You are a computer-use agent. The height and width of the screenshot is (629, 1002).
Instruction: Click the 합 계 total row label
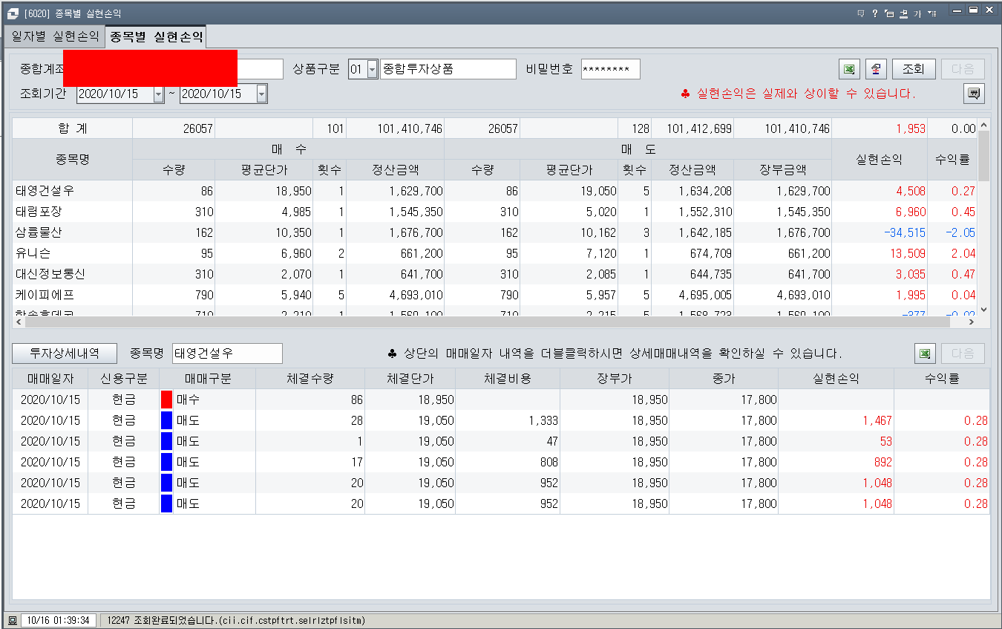pyautogui.click(x=73, y=128)
